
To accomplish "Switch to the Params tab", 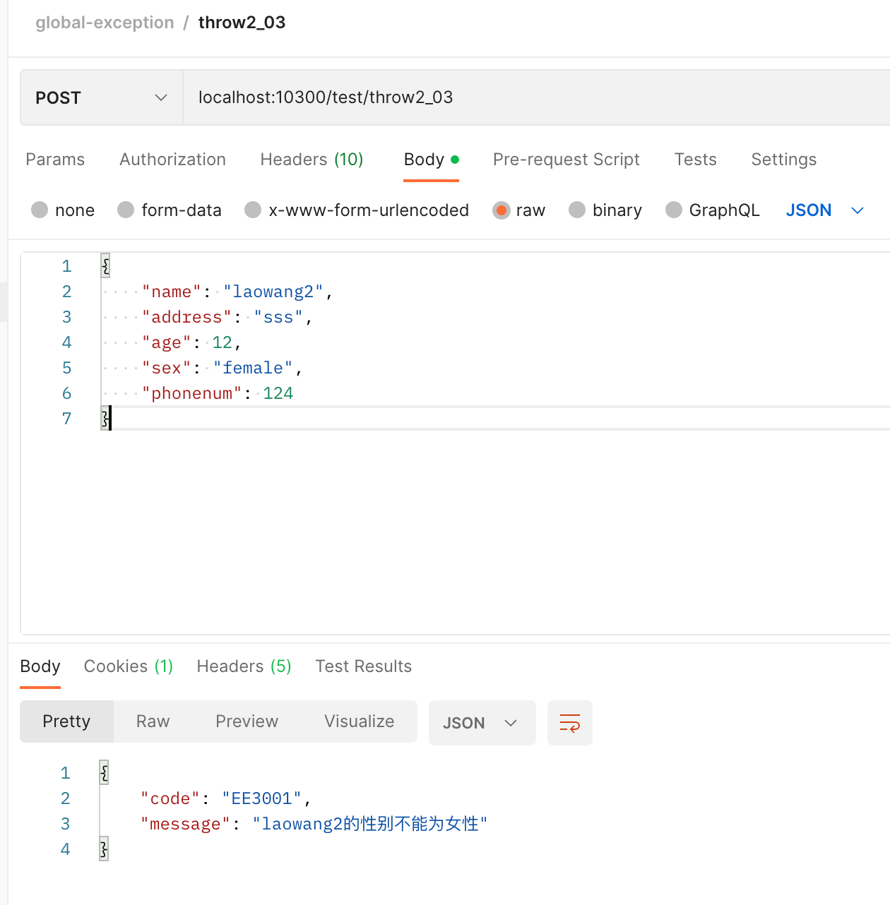I will coord(55,160).
